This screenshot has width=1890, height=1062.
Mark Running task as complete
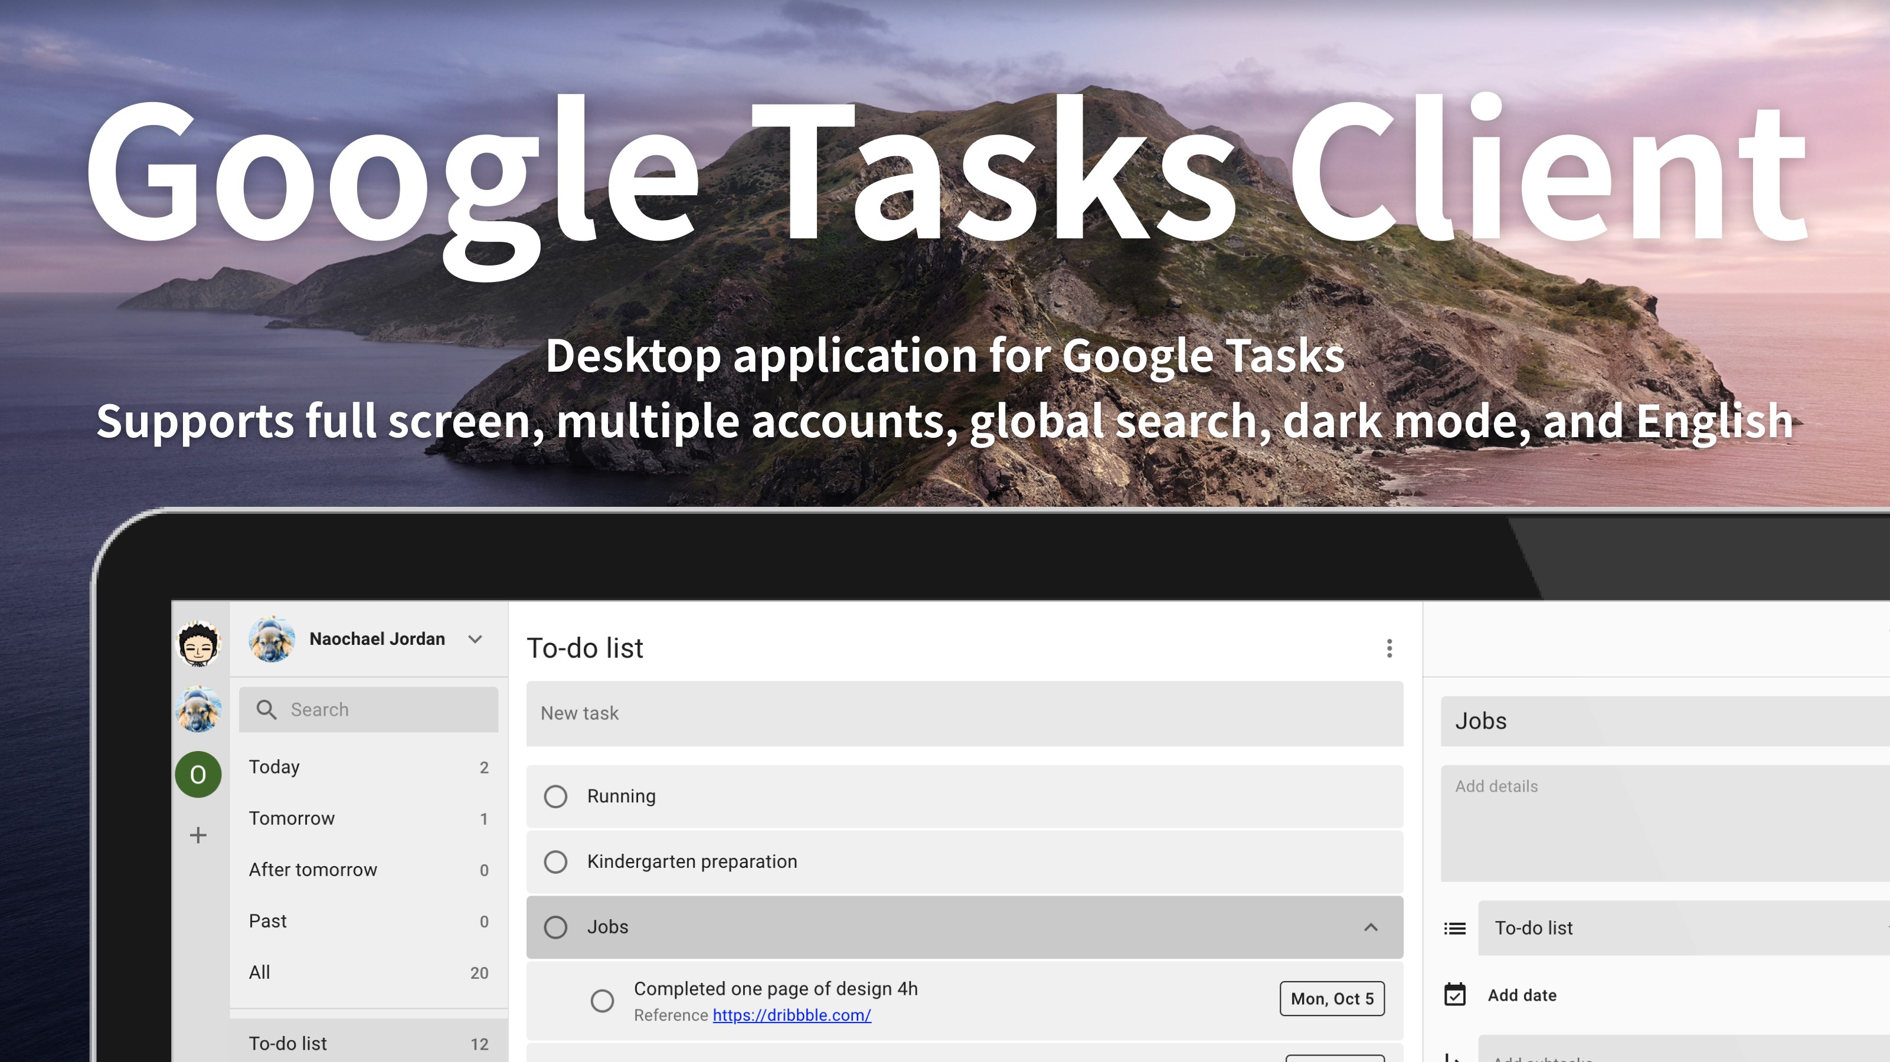tap(555, 796)
